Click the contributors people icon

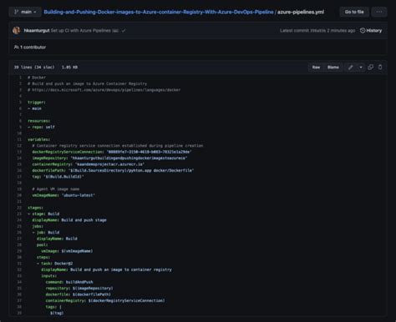click(16, 48)
